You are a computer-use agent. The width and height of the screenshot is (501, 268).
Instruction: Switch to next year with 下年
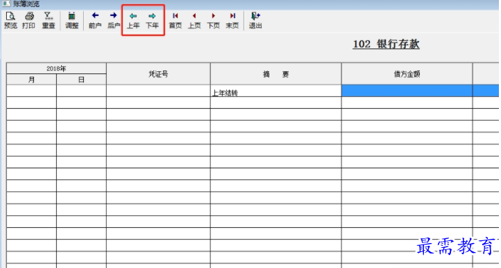click(x=152, y=20)
